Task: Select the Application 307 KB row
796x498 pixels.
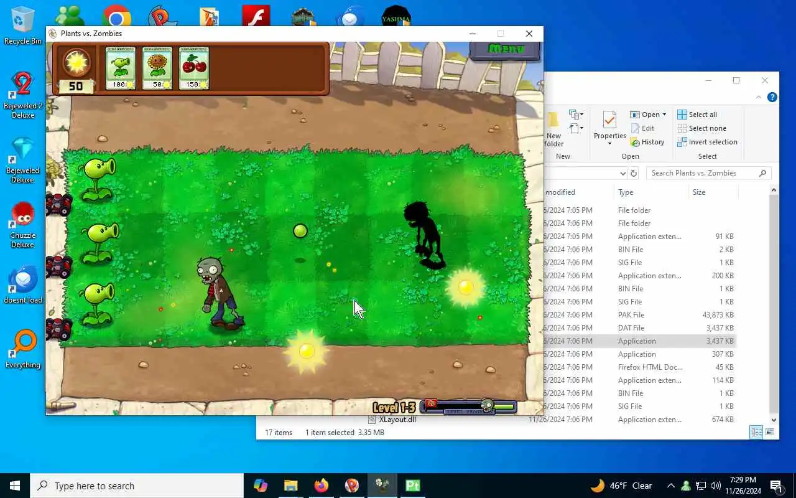Action: click(x=641, y=354)
